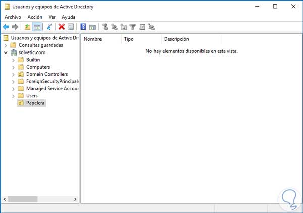This screenshot has width=303, height=213.
Task: Open the Archivo menu
Action: 13,17
